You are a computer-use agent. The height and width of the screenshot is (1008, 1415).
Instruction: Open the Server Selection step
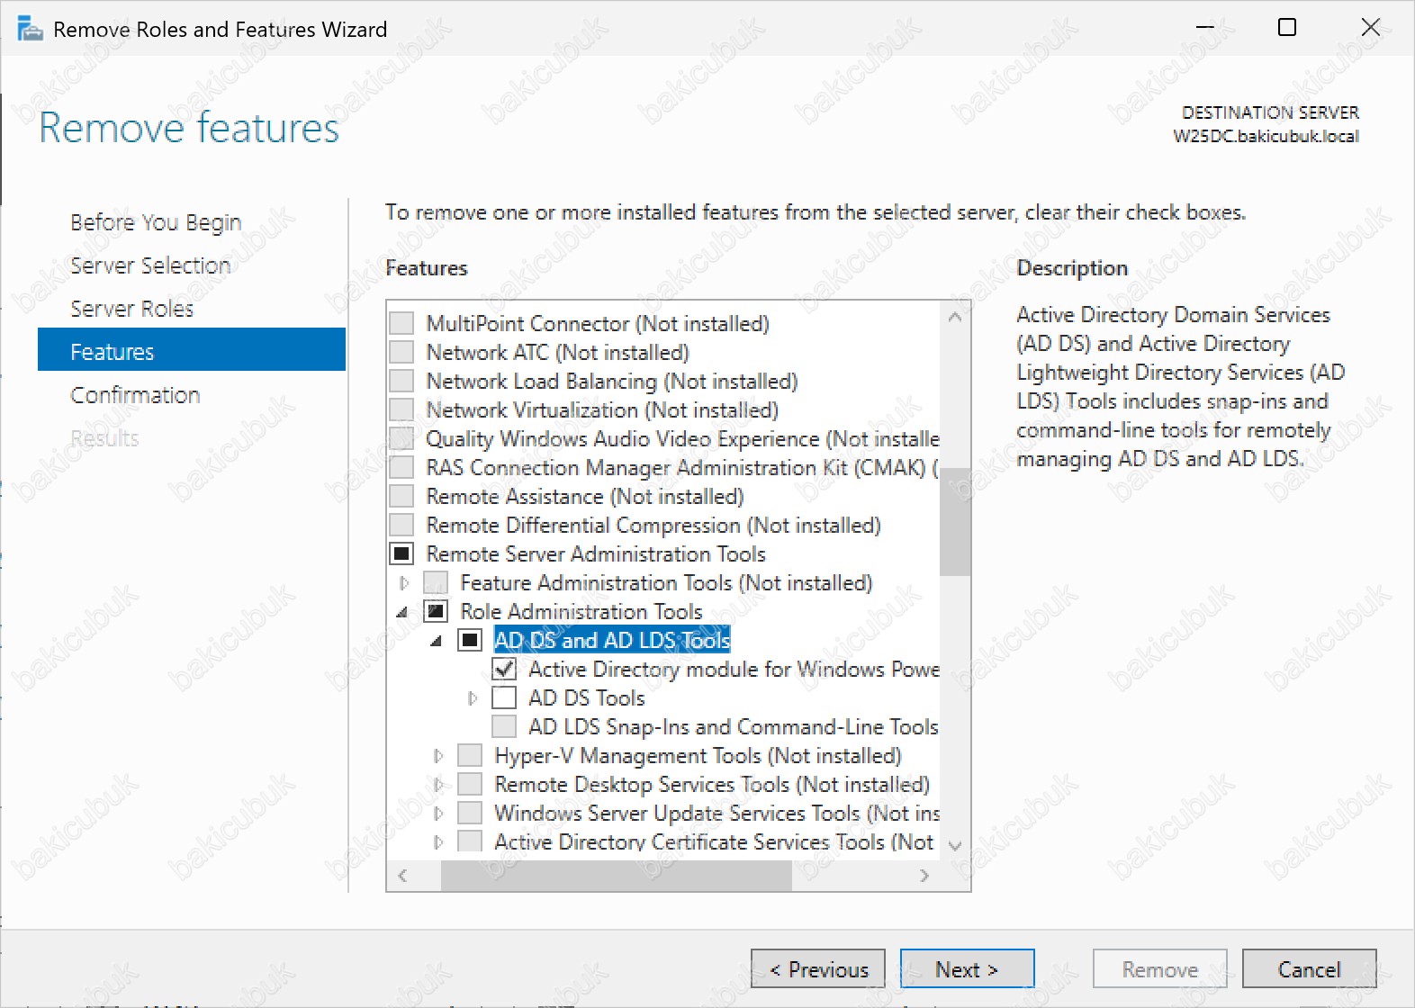tap(150, 265)
